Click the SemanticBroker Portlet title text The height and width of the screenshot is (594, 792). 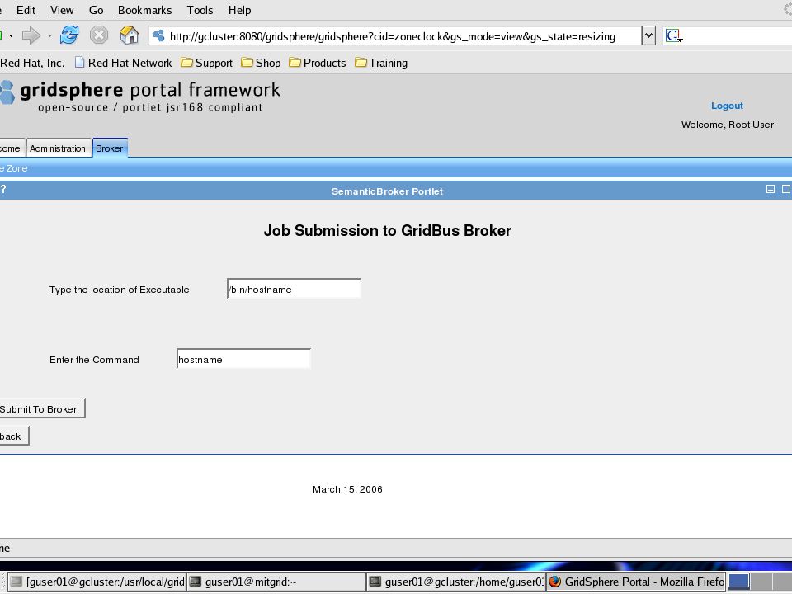coord(387,191)
